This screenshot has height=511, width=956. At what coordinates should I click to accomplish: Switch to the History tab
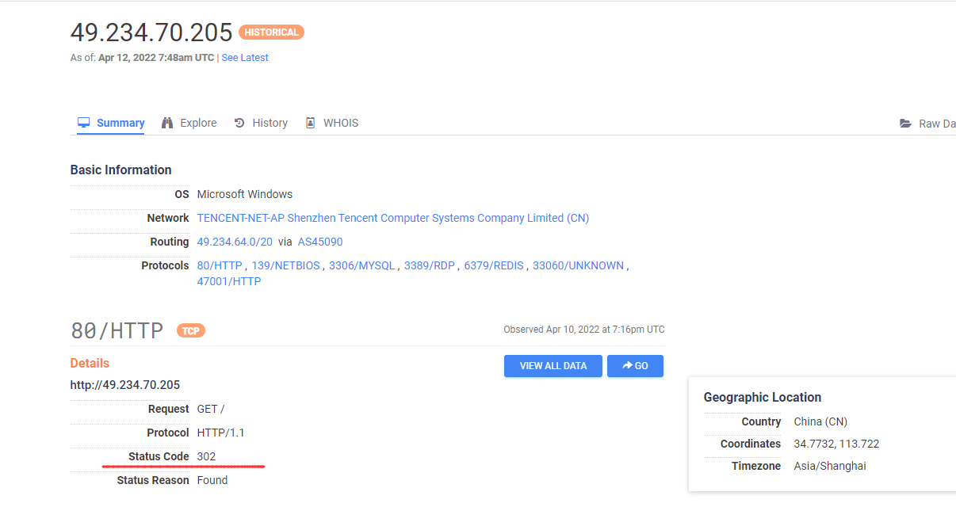point(270,123)
